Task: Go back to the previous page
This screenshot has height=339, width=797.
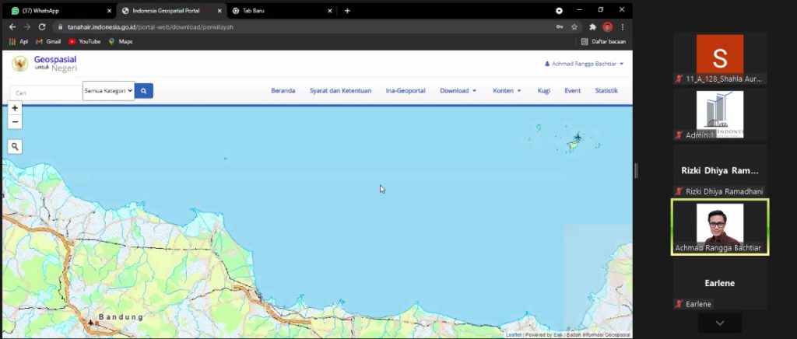Action: 12,27
